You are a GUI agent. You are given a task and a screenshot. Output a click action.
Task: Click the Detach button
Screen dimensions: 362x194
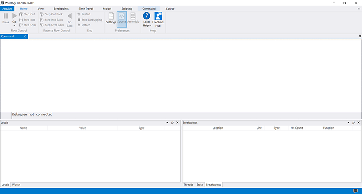pos(84,25)
